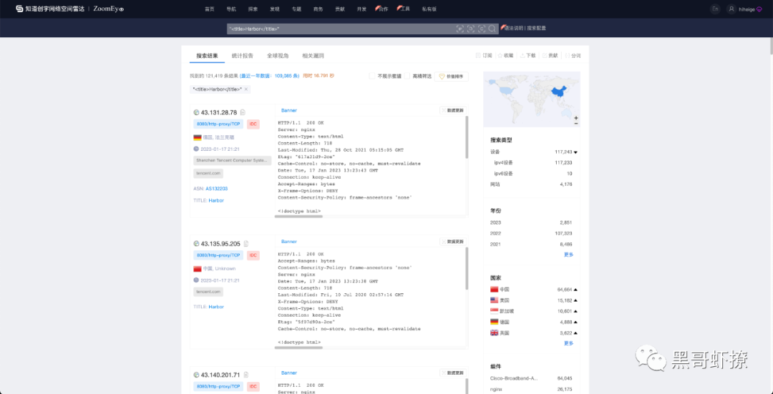
Task: Click 更多 under 国家 section
Action: pyautogui.click(x=568, y=343)
